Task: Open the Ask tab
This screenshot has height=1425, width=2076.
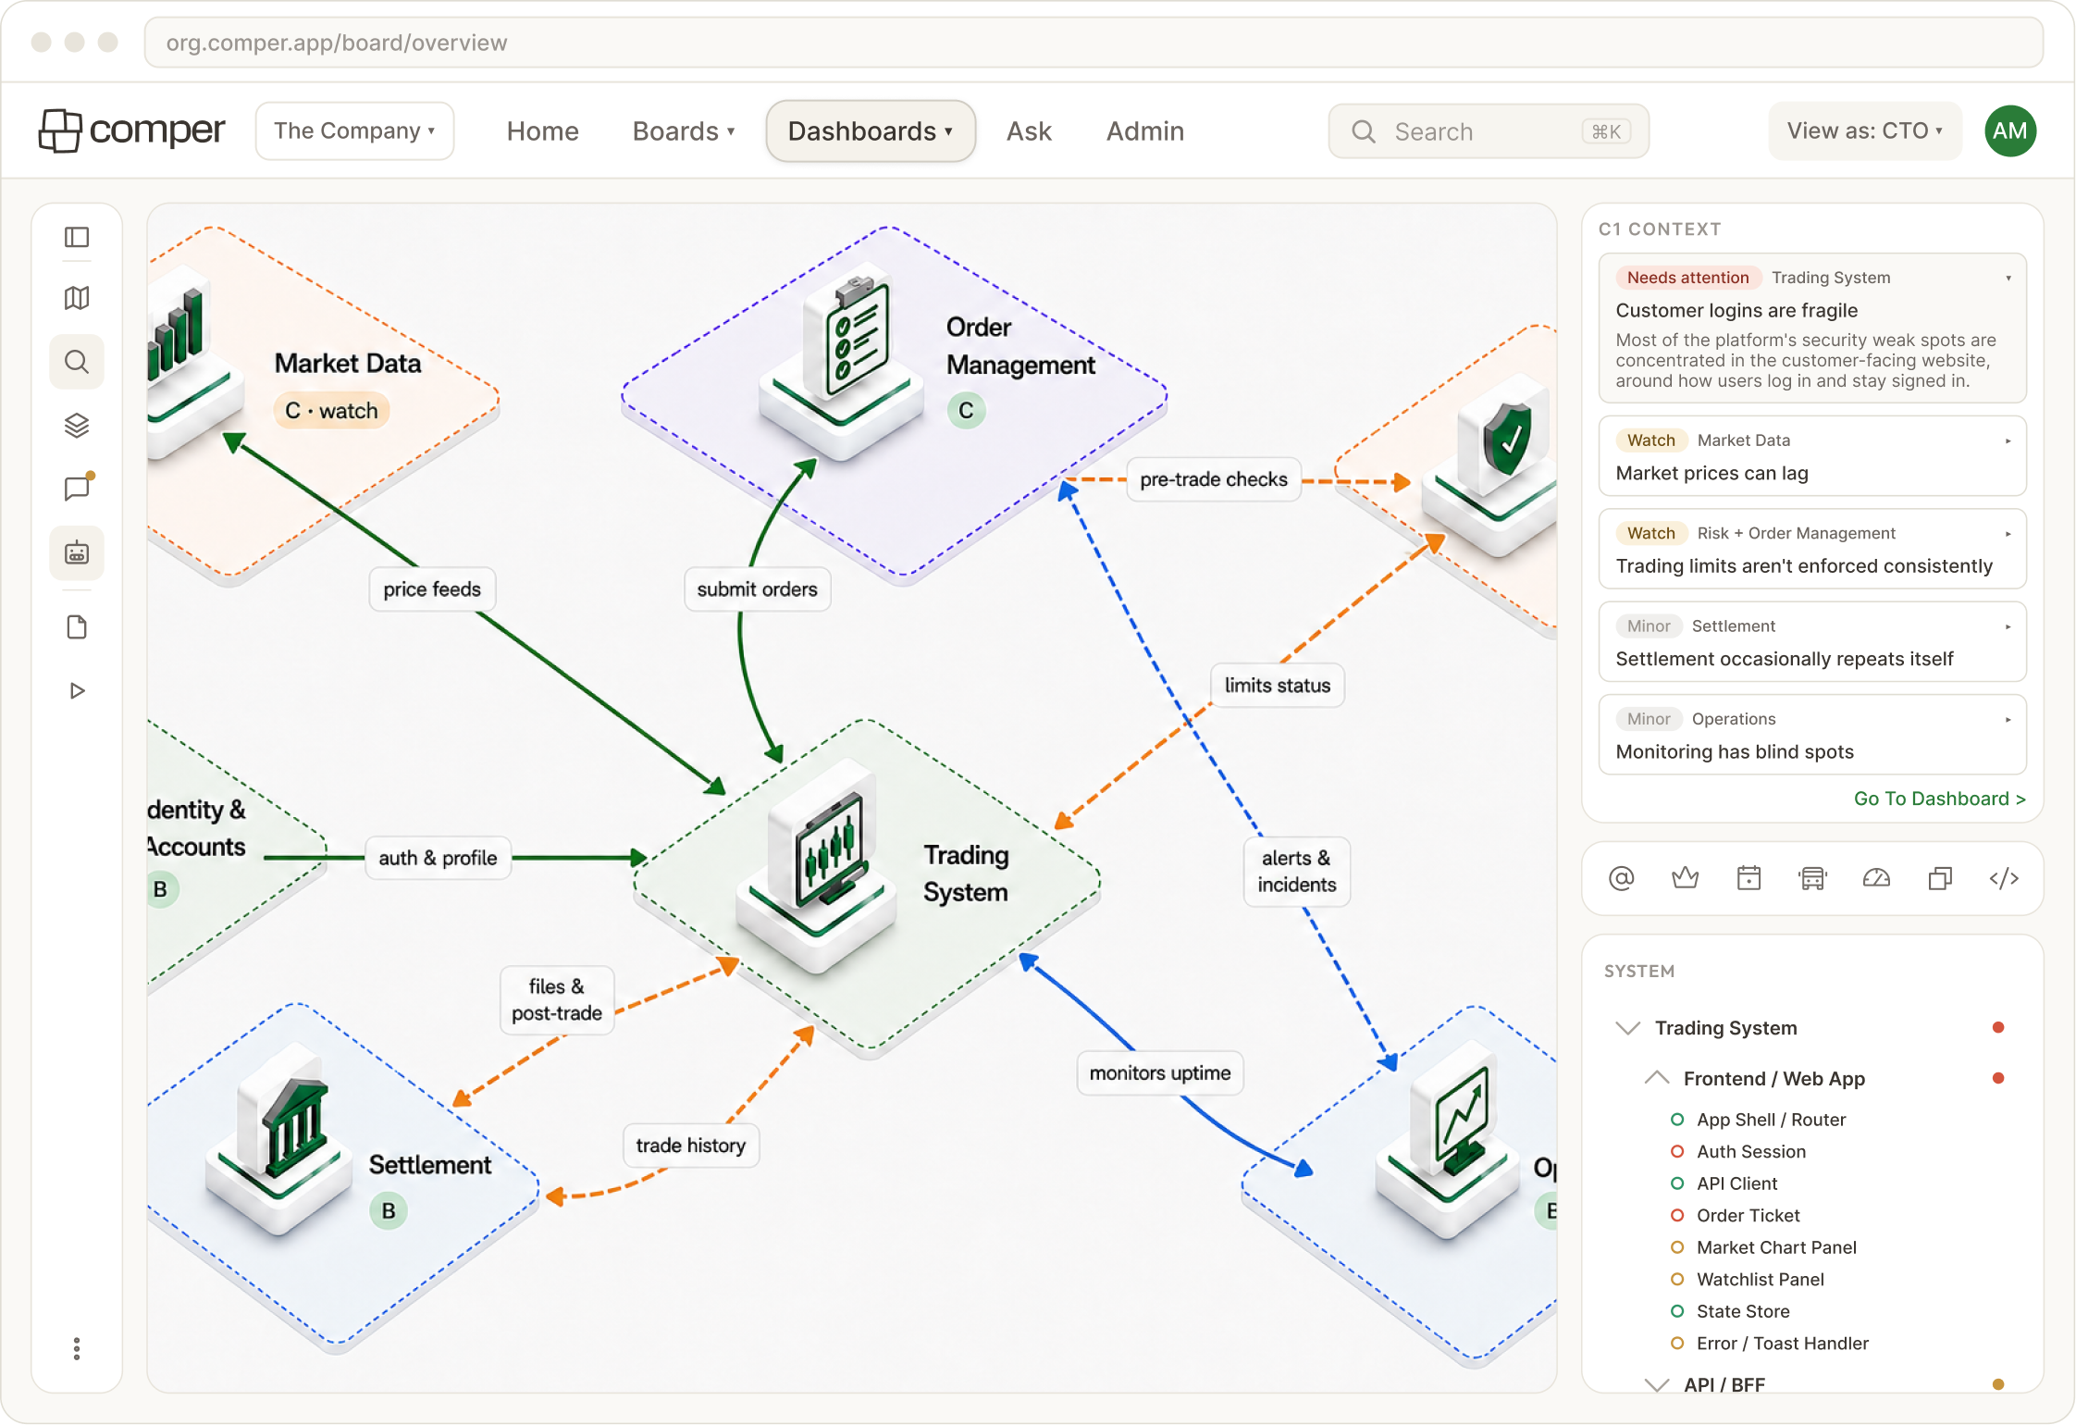Action: point(1029,130)
